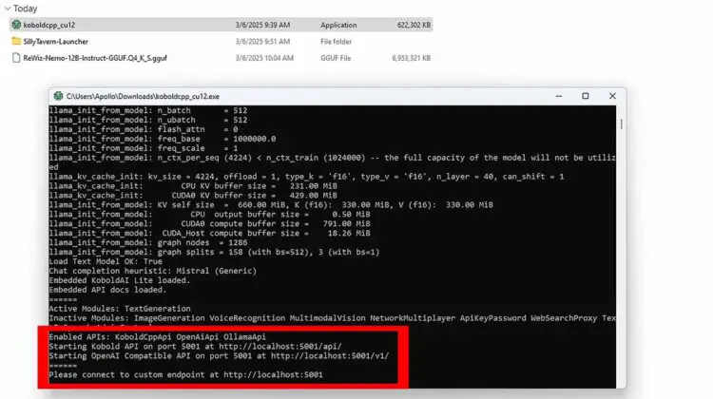This screenshot has height=399, width=713.
Task: Select the SillyTavern-Launcher folder icon
Action: 16,42
